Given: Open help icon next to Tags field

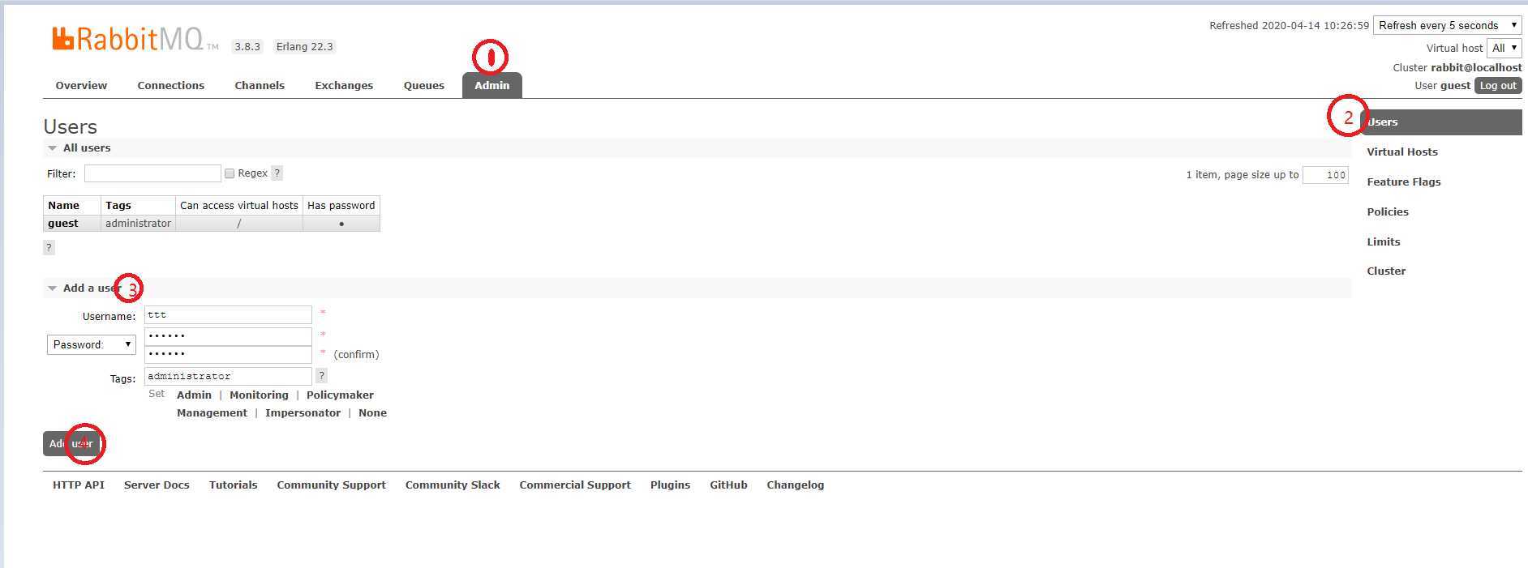Looking at the screenshot, I should click(321, 375).
